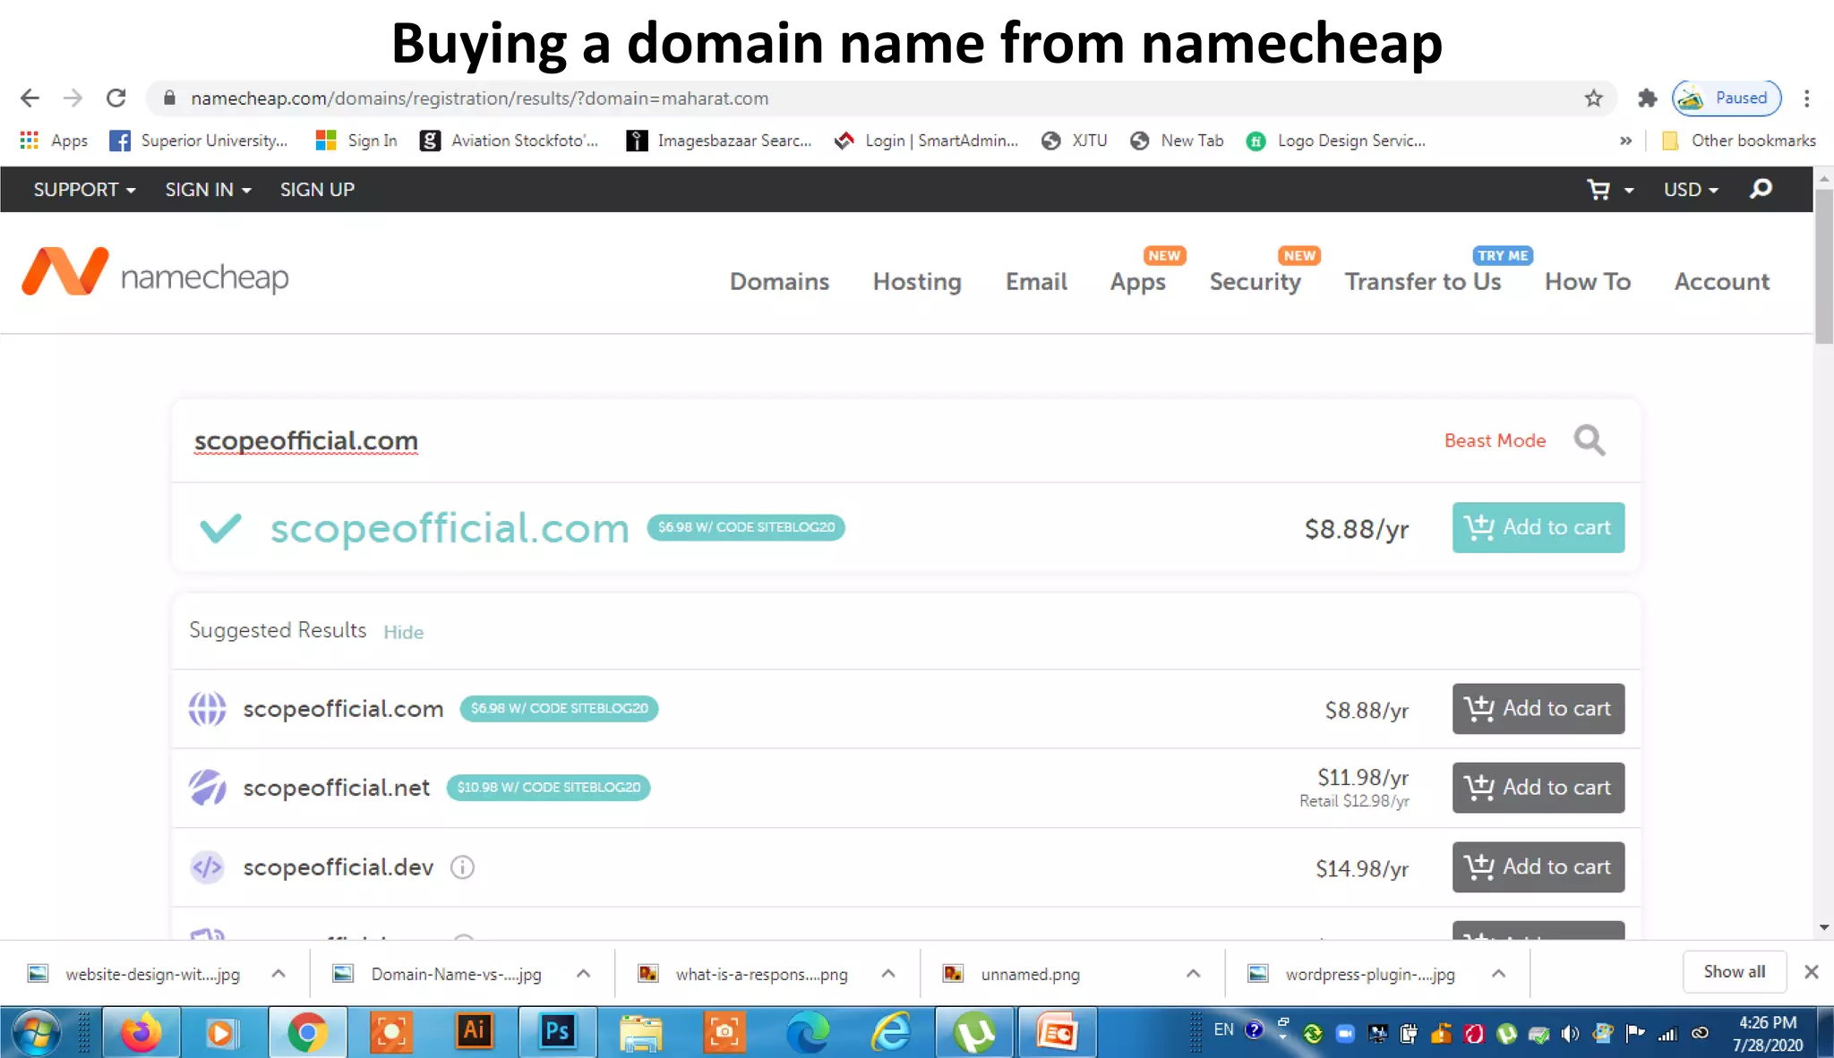The image size is (1834, 1058).
Task: Switch to Chrome in the taskbar
Action: pos(307,1033)
